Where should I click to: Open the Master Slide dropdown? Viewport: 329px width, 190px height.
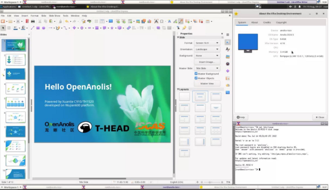click(x=207, y=68)
